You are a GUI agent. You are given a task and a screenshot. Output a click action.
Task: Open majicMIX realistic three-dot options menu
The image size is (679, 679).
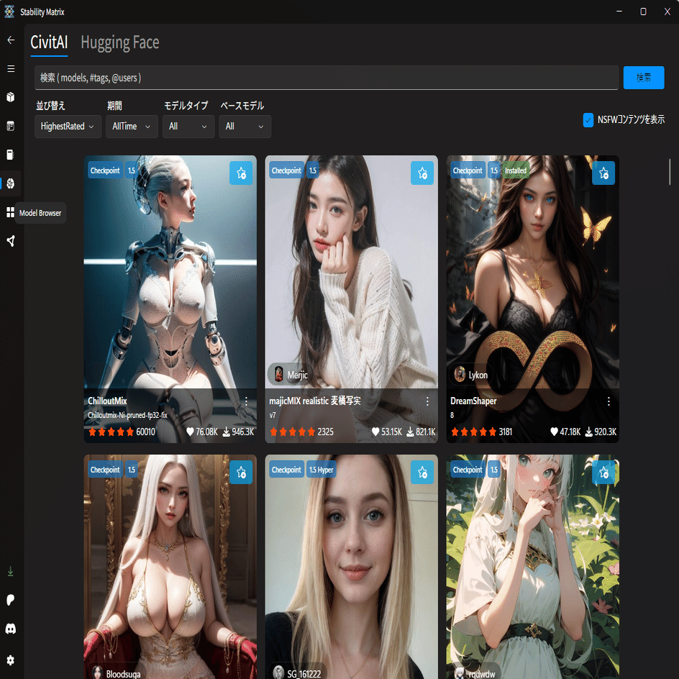pyautogui.click(x=427, y=401)
